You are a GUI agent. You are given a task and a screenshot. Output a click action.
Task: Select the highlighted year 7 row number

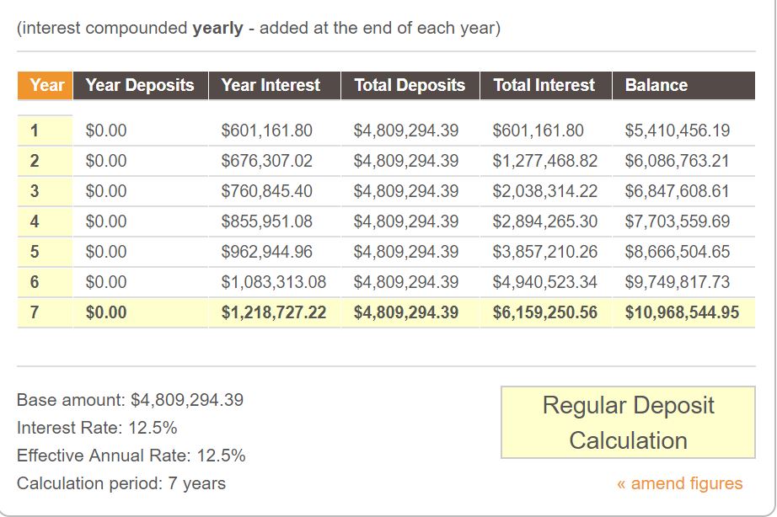45,312
